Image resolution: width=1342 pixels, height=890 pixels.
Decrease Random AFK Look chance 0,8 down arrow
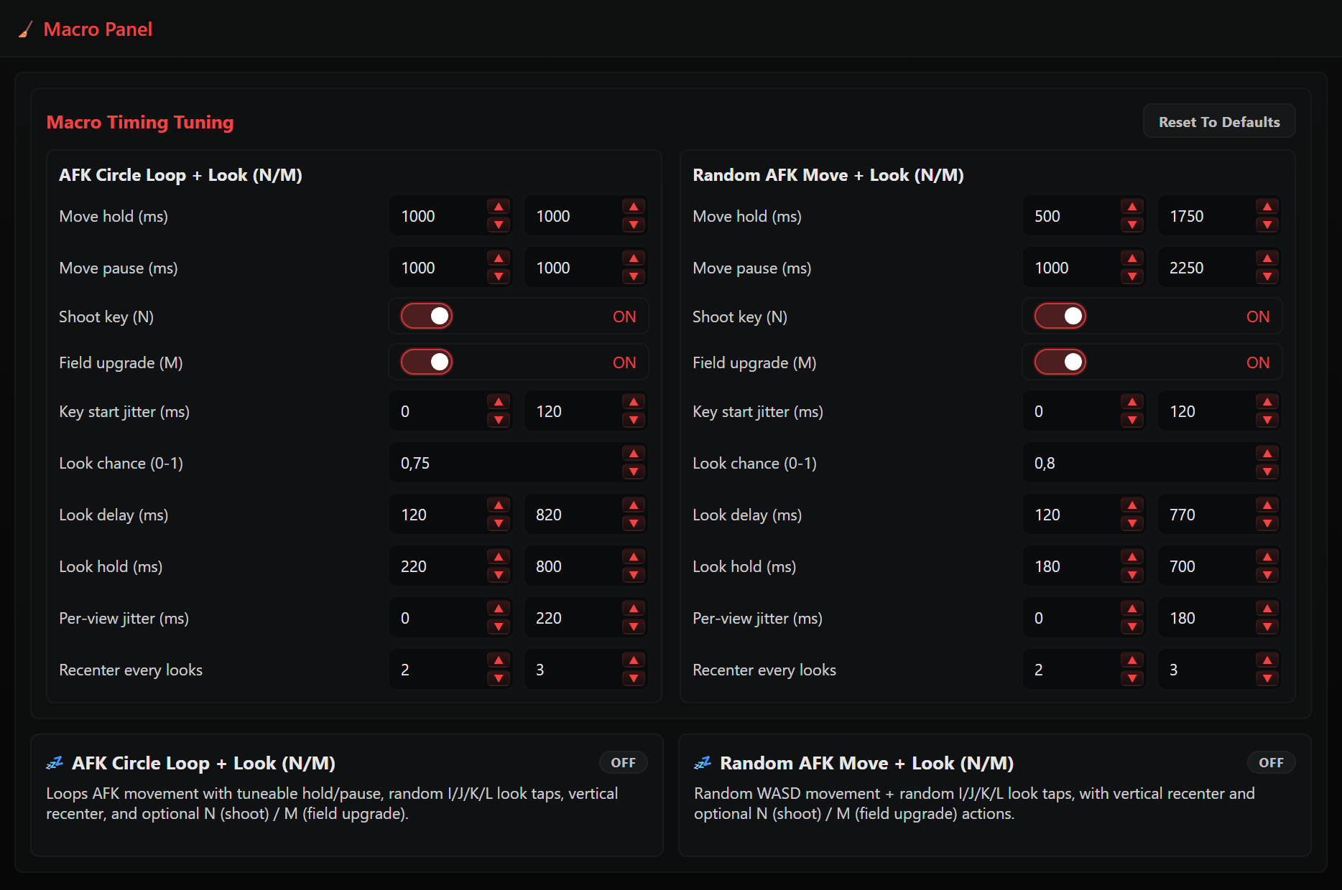click(x=1267, y=472)
